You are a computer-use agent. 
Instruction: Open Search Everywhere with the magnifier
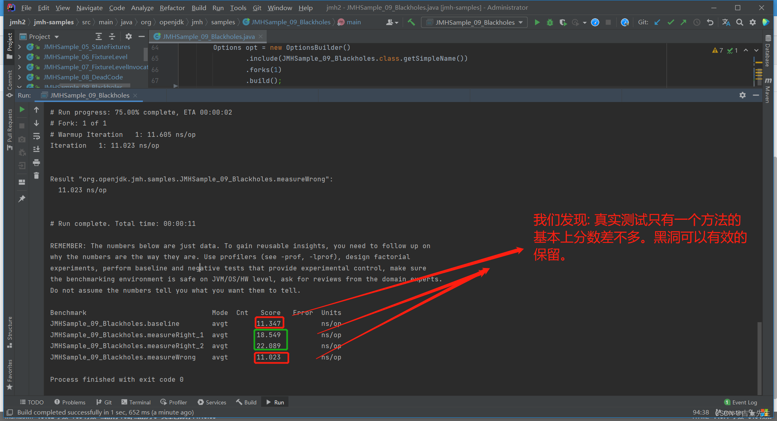tap(740, 22)
